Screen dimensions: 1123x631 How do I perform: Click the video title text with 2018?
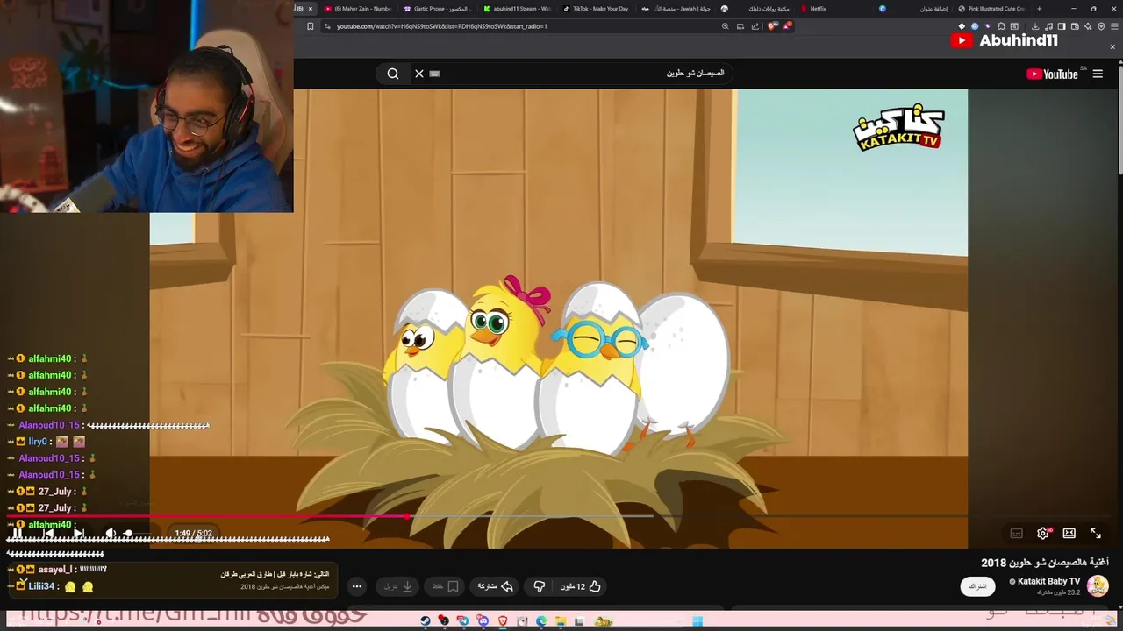pos(1045,563)
